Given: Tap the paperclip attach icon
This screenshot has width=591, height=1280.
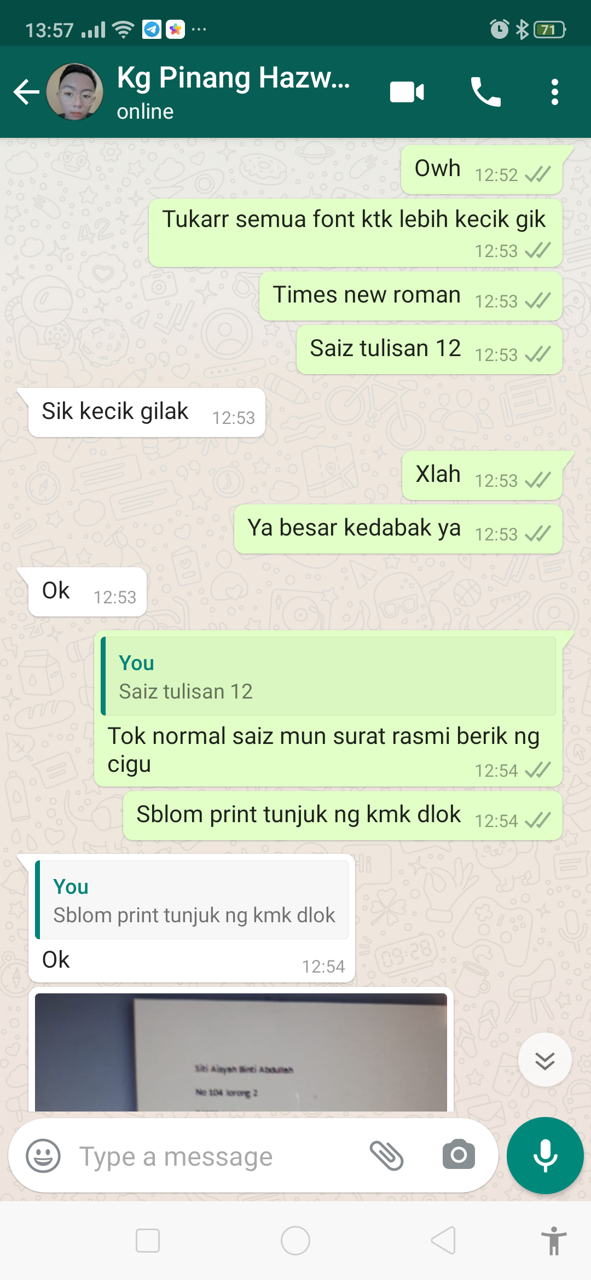Looking at the screenshot, I should [387, 1156].
